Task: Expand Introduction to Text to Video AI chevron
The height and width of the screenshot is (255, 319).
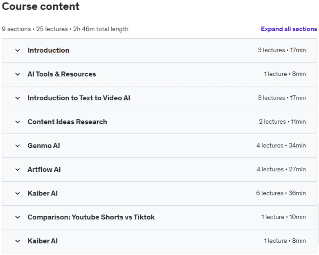Action: (x=18, y=98)
